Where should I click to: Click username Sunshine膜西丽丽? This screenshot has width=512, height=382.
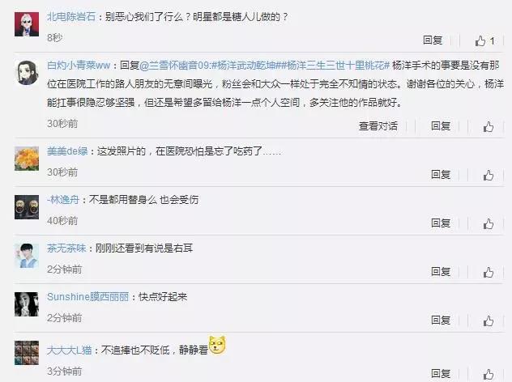(x=87, y=297)
